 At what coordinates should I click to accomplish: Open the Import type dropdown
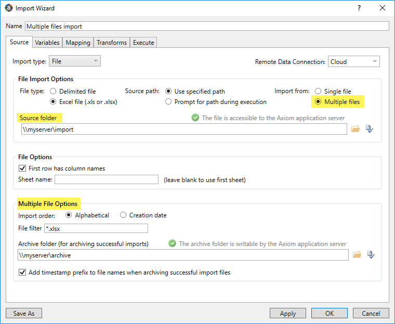pyautogui.click(x=75, y=61)
